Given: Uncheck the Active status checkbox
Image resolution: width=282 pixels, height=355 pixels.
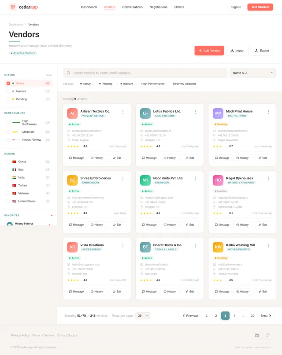Looking at the screenshot, I should (8, 83).
